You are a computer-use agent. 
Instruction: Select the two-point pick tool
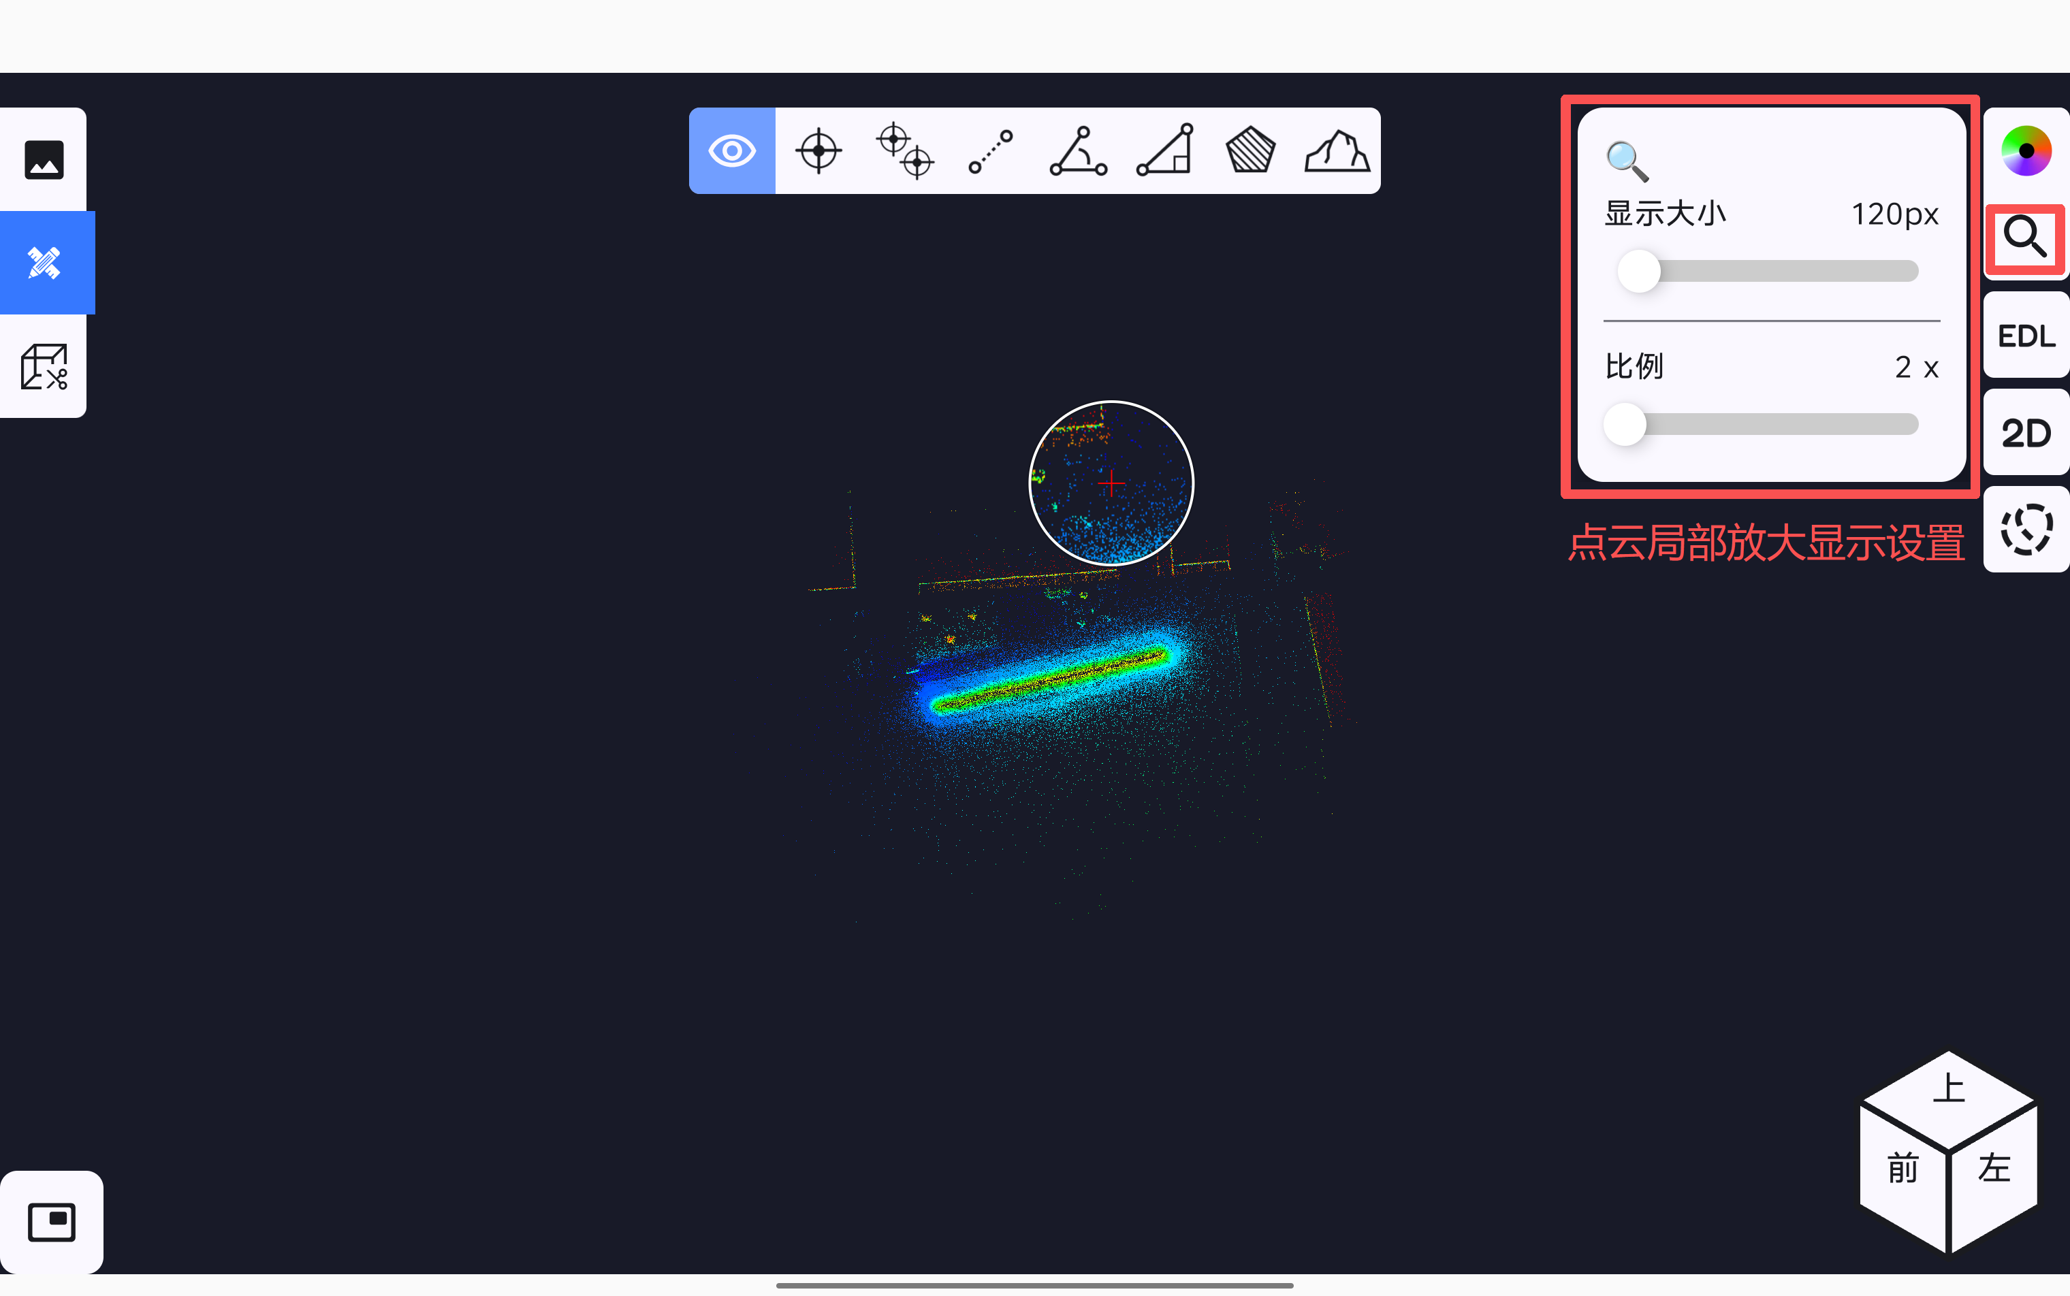pos(905,151)
